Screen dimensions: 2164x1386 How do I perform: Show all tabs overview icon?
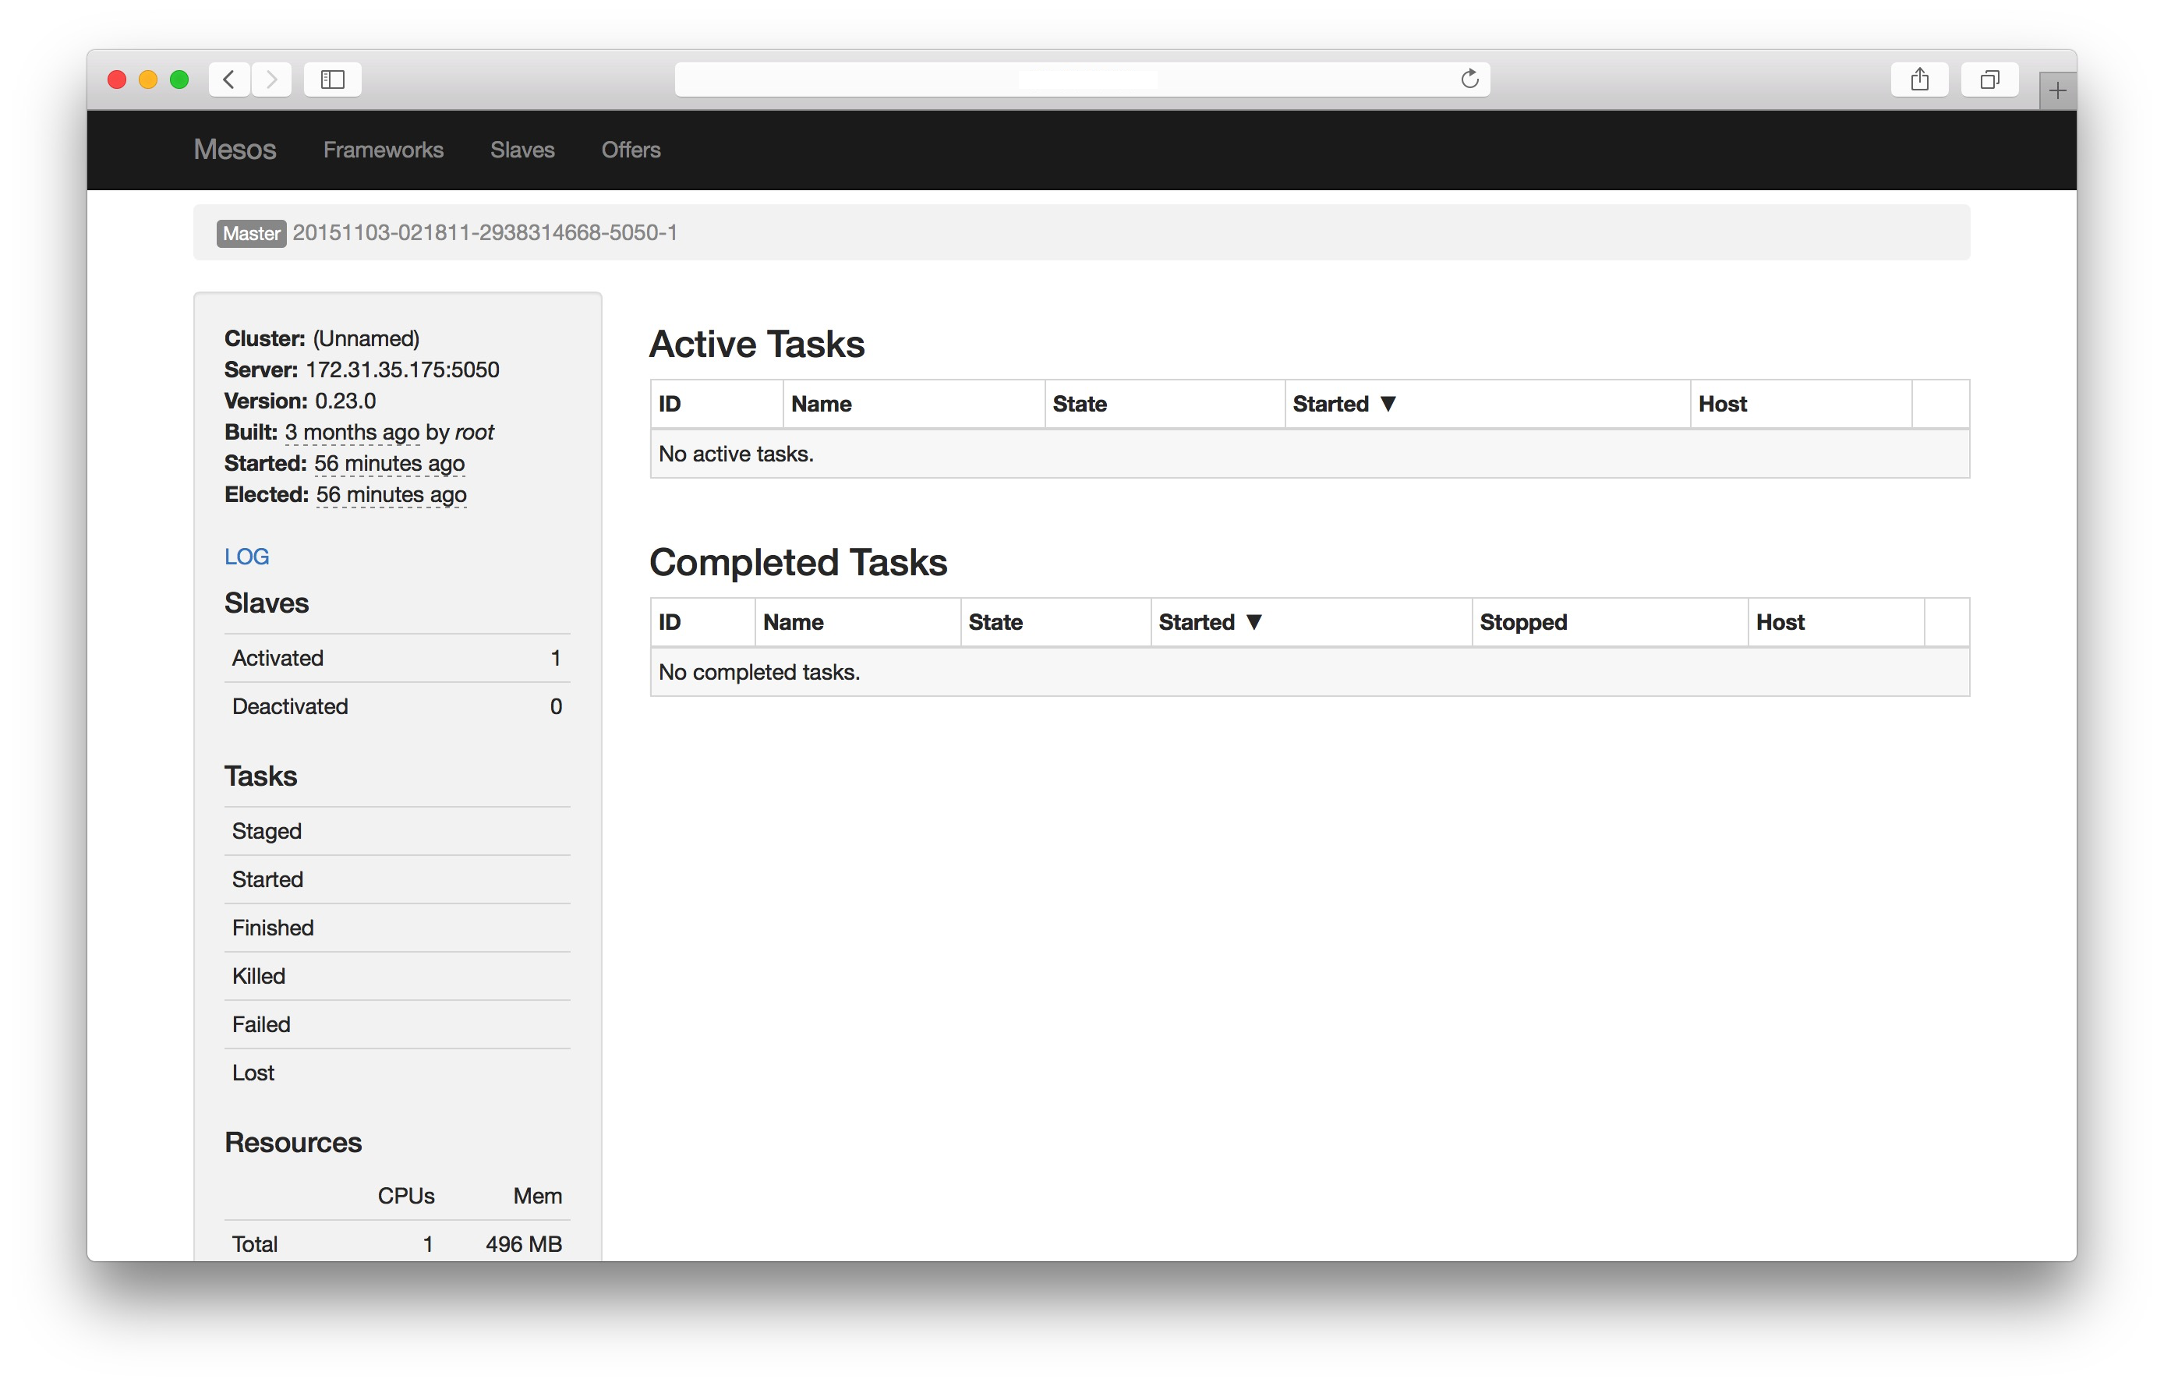[x=1989, y=80]
